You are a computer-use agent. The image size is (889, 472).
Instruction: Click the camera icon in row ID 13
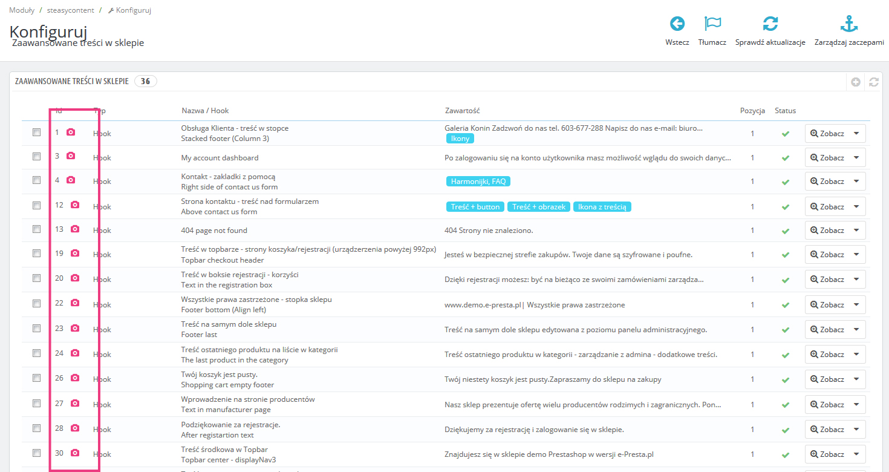(75, 229)
